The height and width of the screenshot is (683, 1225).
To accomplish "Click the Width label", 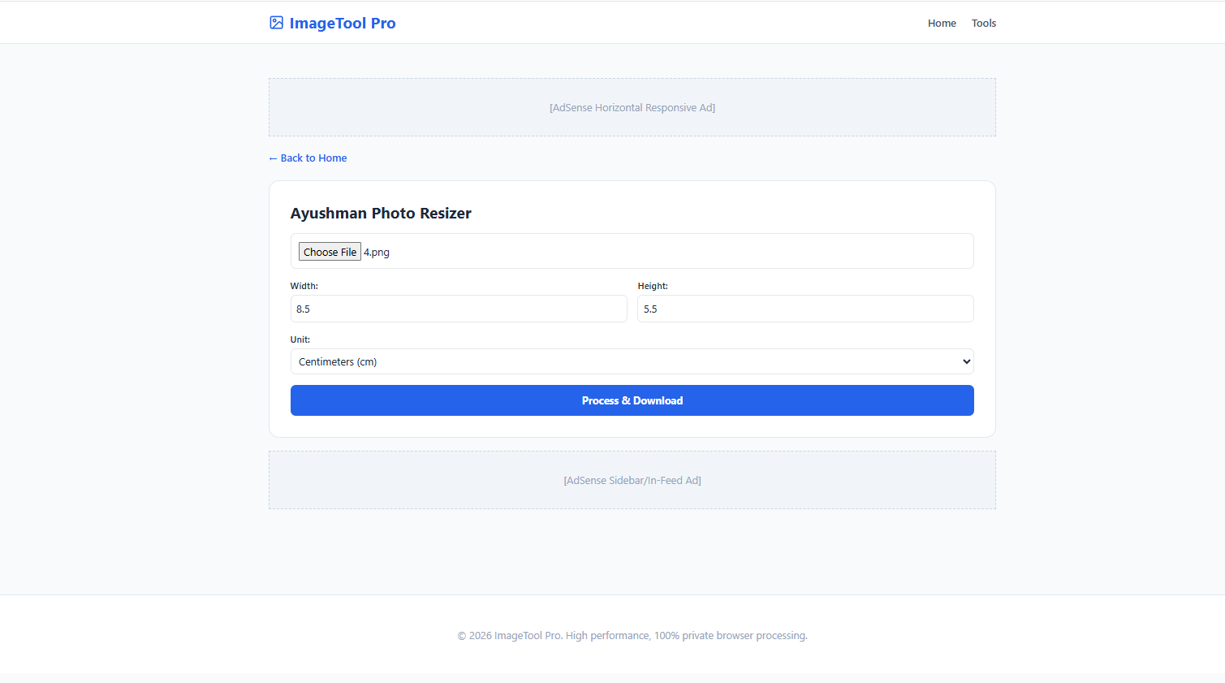I will pyautogui.click(x=304, y=286).
